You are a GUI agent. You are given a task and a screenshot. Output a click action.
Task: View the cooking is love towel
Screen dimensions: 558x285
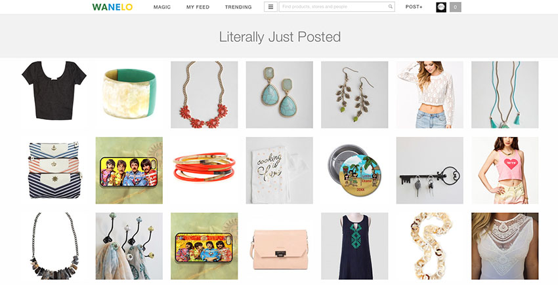(x=280, y=170)
